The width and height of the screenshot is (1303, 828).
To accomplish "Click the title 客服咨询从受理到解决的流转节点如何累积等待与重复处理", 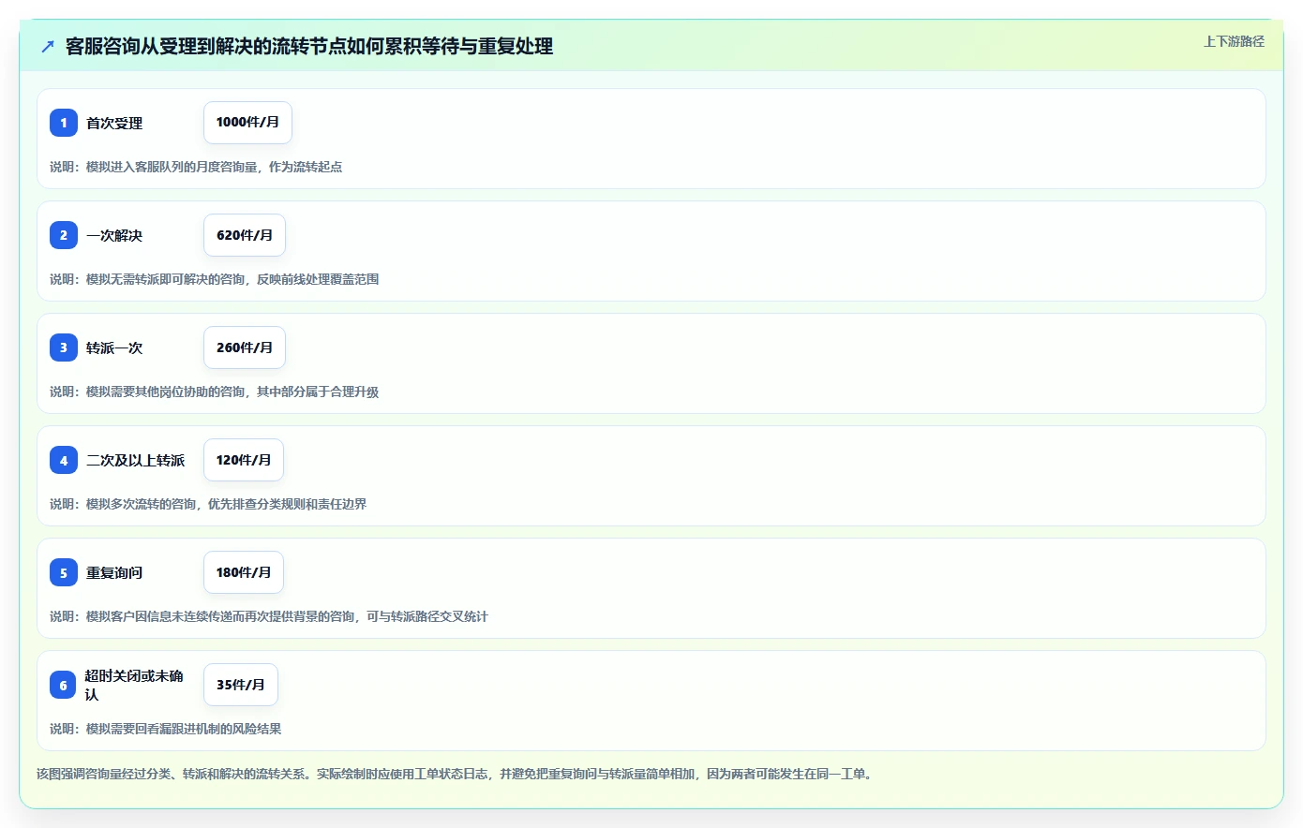I will pos(309,46).
